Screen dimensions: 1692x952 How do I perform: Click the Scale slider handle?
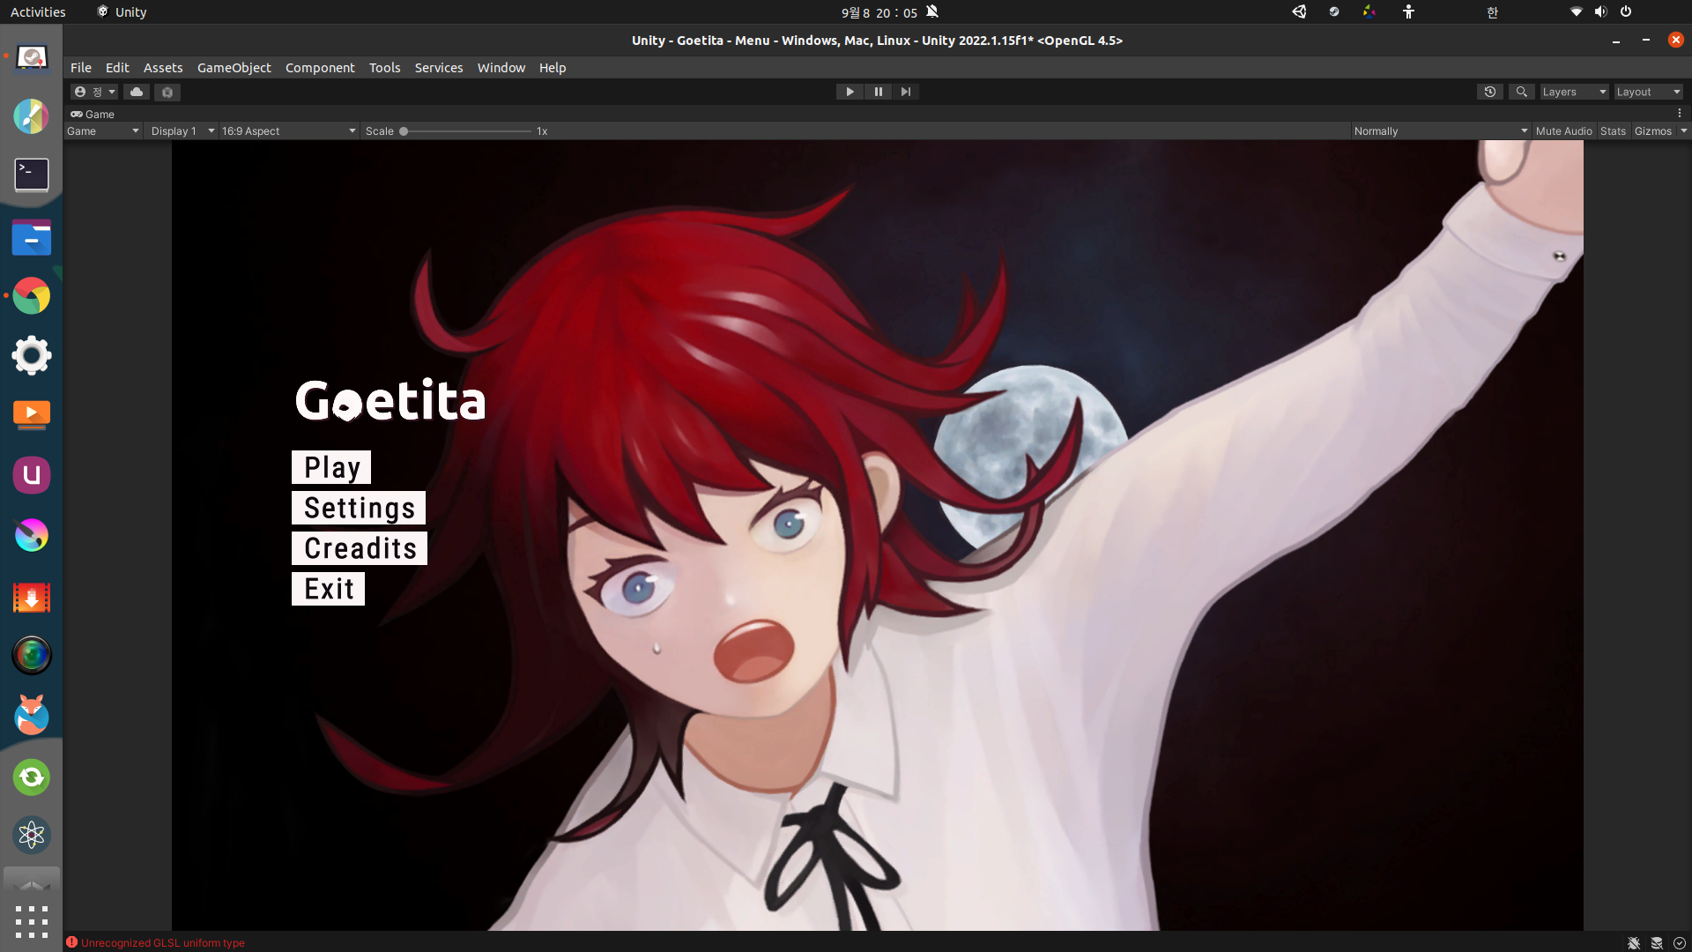404,131
